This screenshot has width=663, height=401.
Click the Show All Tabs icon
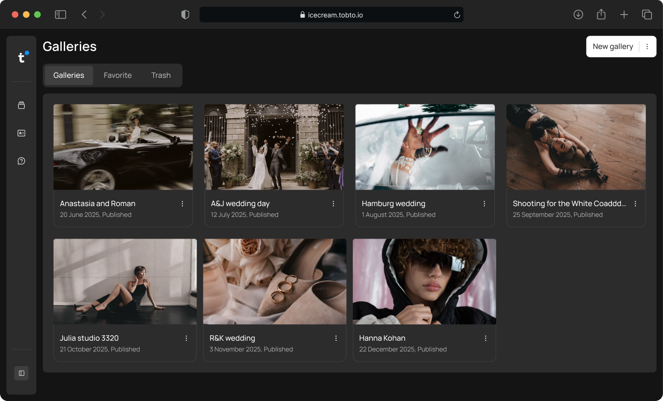[x=647, y=14]
